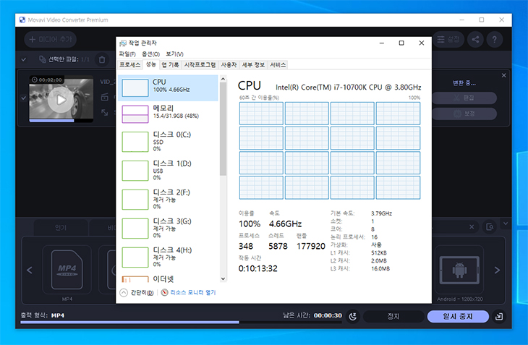The height and width of the screenshot is (345, 528).
Task: Minimize the Task Manager window
Action: pyautogui.click(x=381, y=43)
